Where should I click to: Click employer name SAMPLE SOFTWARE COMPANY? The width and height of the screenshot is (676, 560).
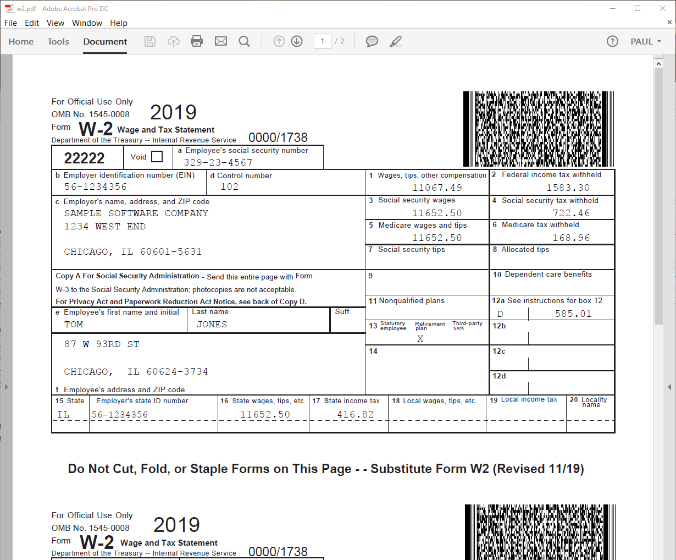pos(136,213)
